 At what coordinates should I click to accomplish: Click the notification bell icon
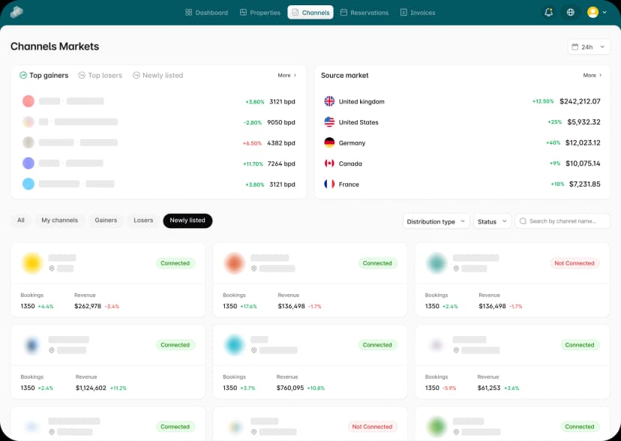coord(549,12)
